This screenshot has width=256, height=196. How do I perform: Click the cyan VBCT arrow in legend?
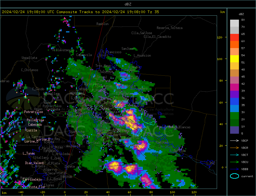point(234,155)
